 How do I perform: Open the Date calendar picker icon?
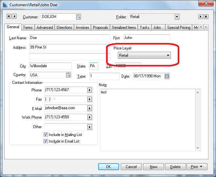click(x=167, y=76)
